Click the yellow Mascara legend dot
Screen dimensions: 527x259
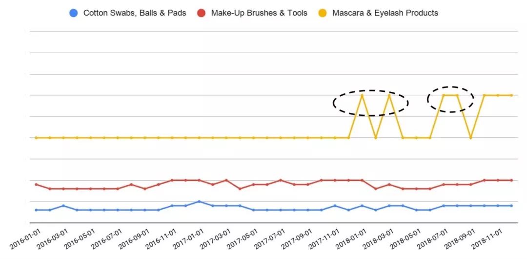click(x=323, y=13)
